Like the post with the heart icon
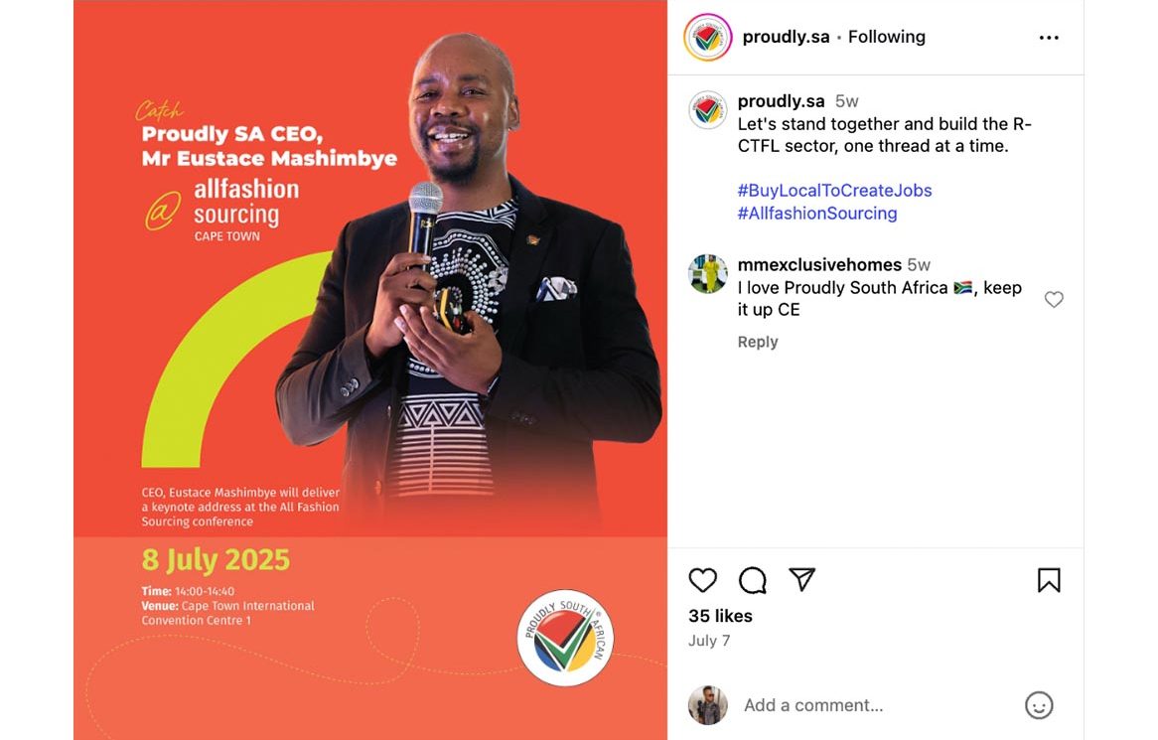Viewport: 1158px width, 740px height. [x=702, y=580]
